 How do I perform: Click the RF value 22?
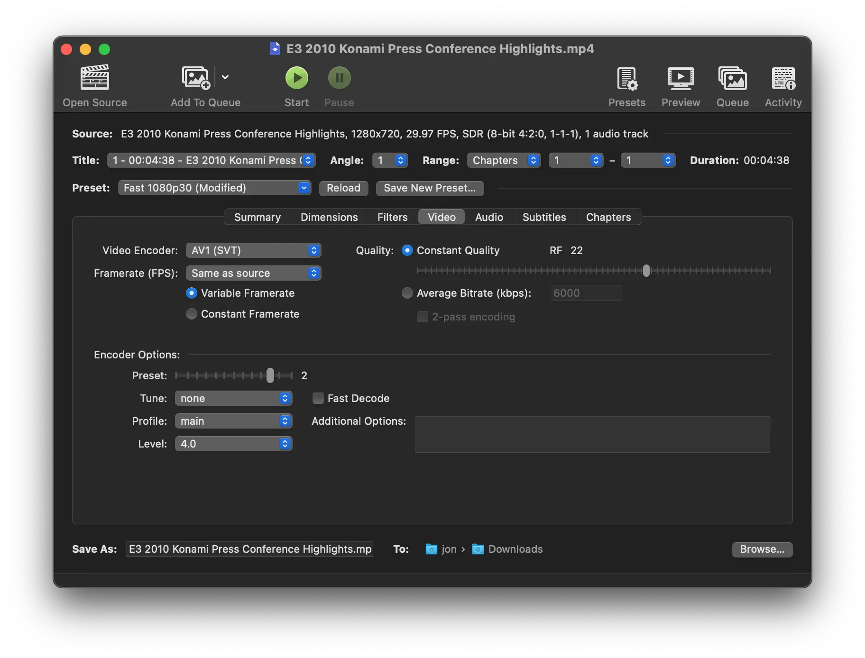click(x=577, y=250)
